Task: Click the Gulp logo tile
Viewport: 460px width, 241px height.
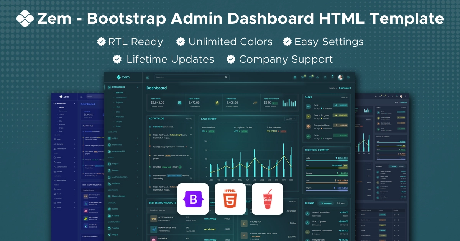Action: click(x=267, y=199)
